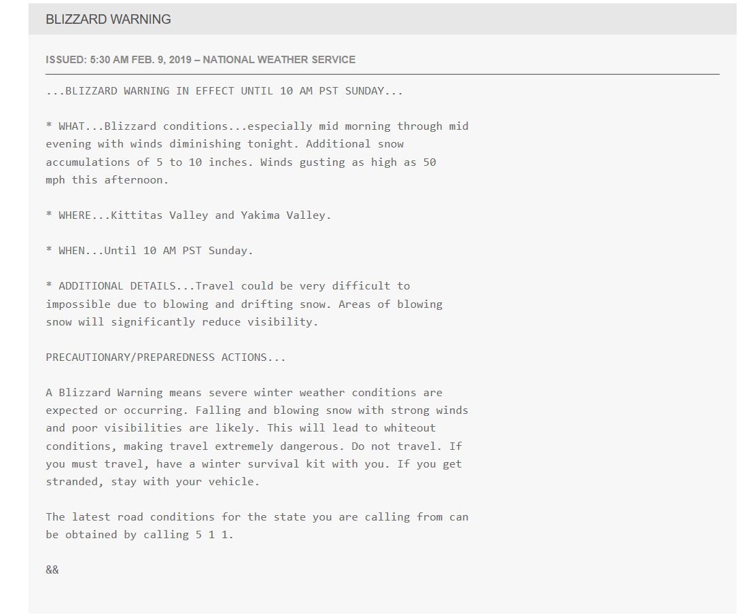753x615 pixels.
Task: Click the WHEN...Until 10 AM PST Sunday line
Action: 150,251
